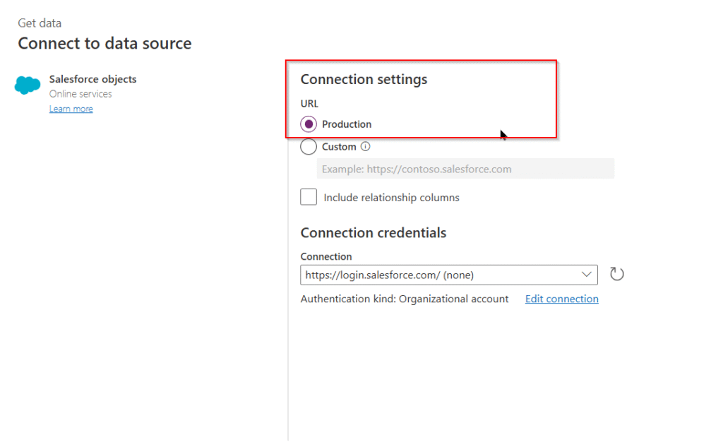Click the Connection field label

(326, 256)
